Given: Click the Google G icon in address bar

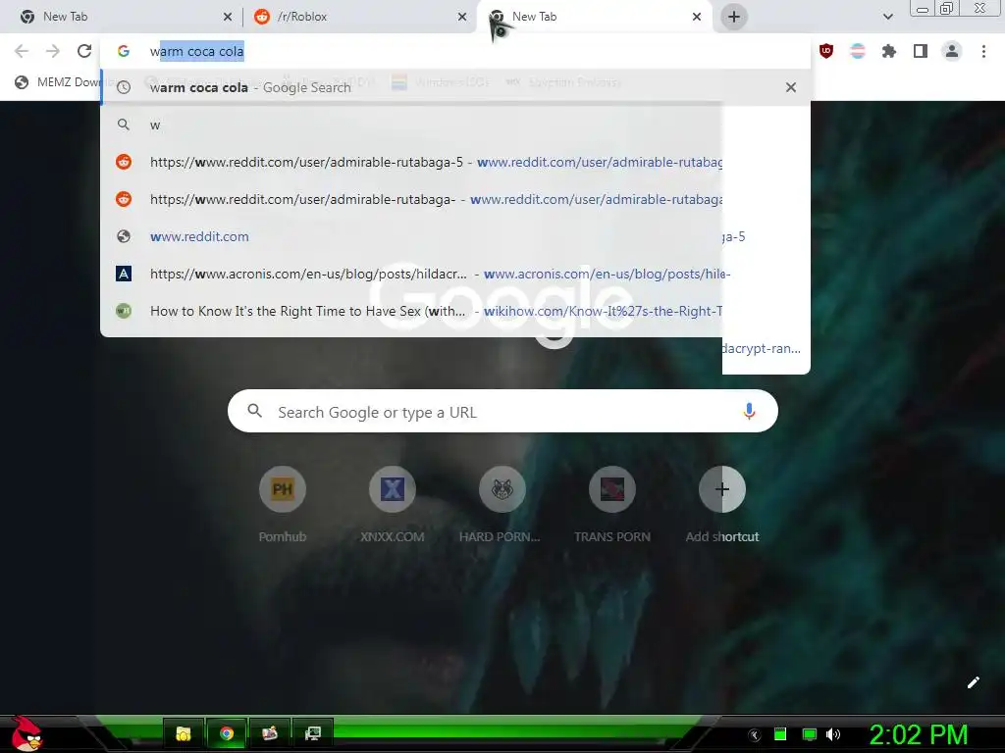Looking at the screenshot, I should coord(124,51).
